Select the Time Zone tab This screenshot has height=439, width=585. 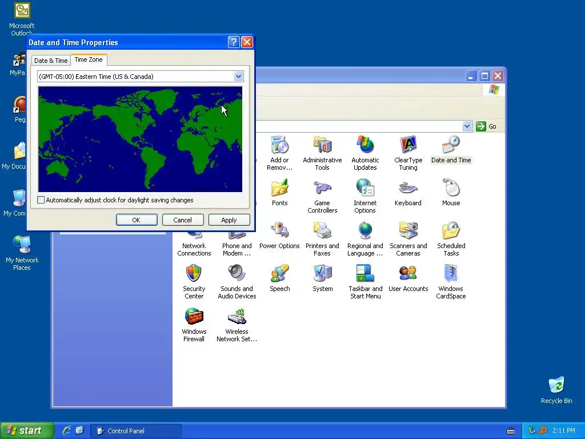coord(89,59)
